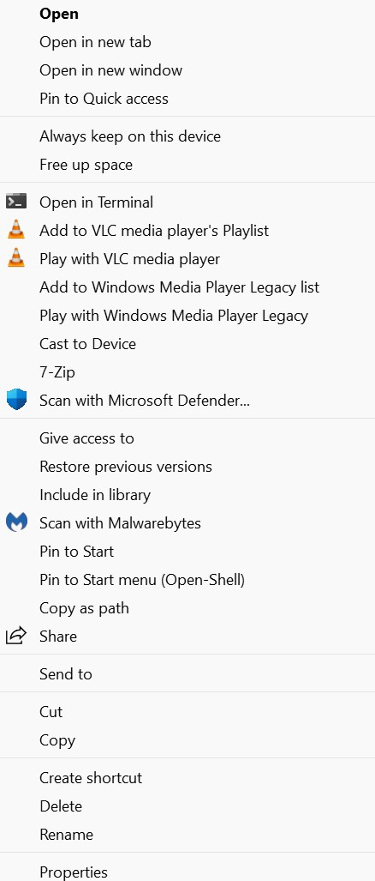This screenshot has width=375, height=881.
Task: Click the VLC cone icon for Play with VLC
Action: pos(16,257)
